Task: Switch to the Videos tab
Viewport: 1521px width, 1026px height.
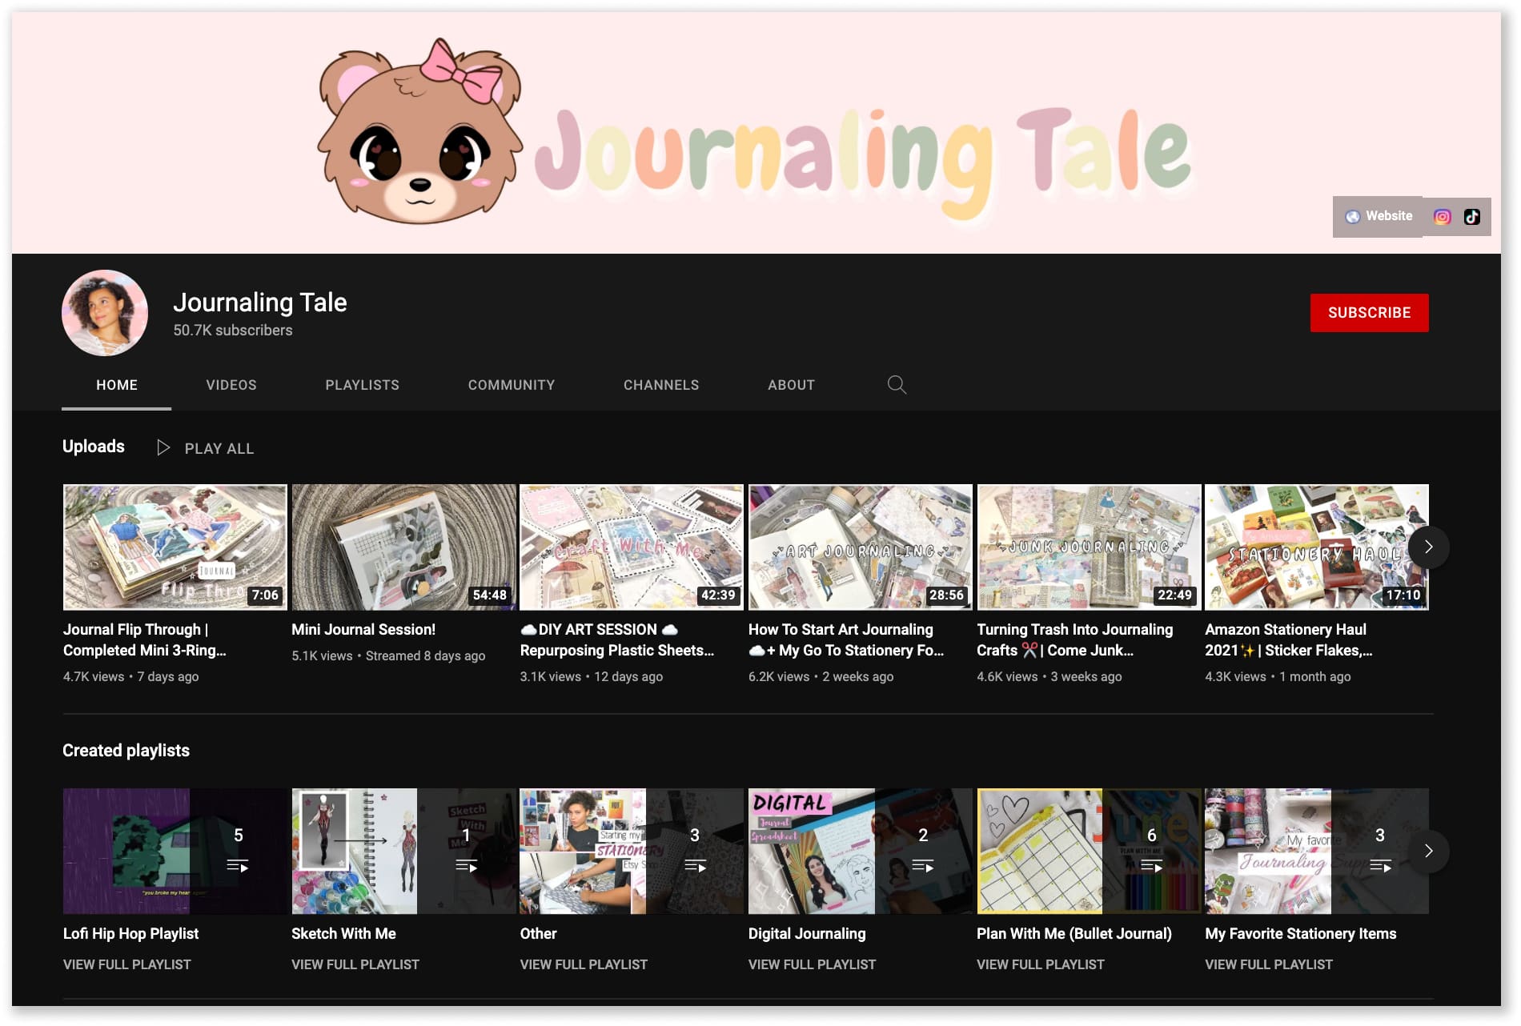Action: (231, 385)
